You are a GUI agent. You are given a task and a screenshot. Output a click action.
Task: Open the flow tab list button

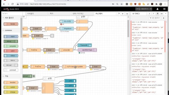(x=127, y=14)
